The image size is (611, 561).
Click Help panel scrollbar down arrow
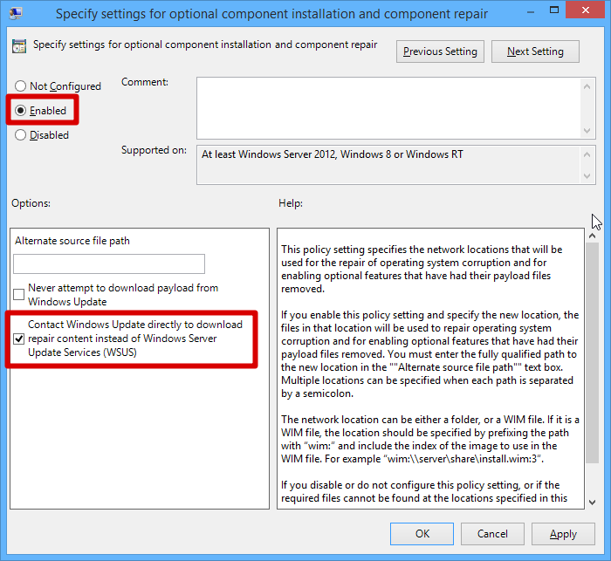point(589,501)
